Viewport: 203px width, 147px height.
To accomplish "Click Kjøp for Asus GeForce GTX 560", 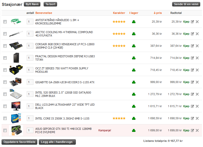I will point(186,130).
